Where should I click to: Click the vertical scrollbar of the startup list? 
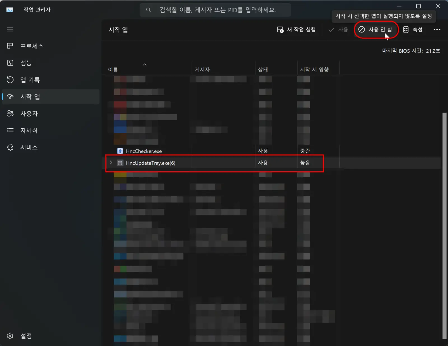(444, 226)
